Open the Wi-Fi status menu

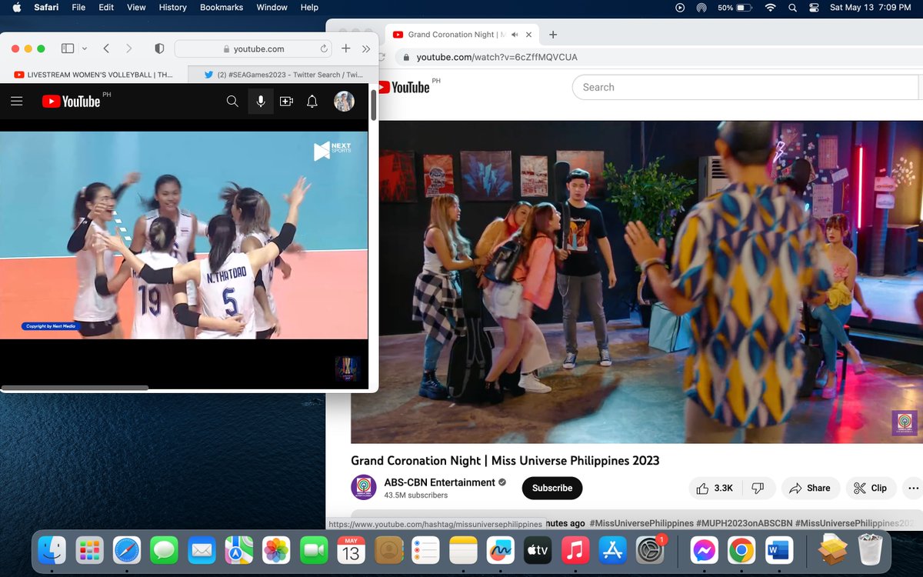click(x=770, y=7)
